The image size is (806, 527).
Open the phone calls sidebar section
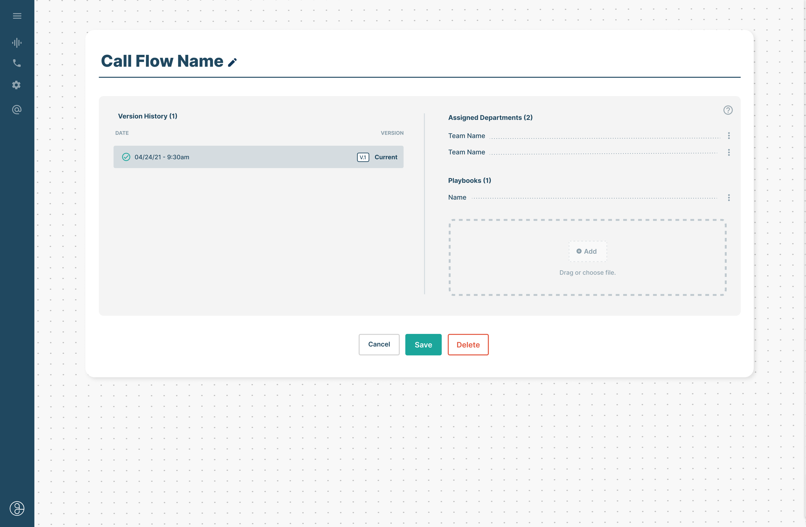pyautogui.click(x=17, y=63)
